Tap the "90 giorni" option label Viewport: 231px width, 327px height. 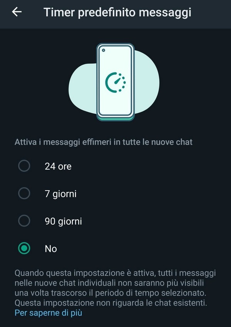63,221
